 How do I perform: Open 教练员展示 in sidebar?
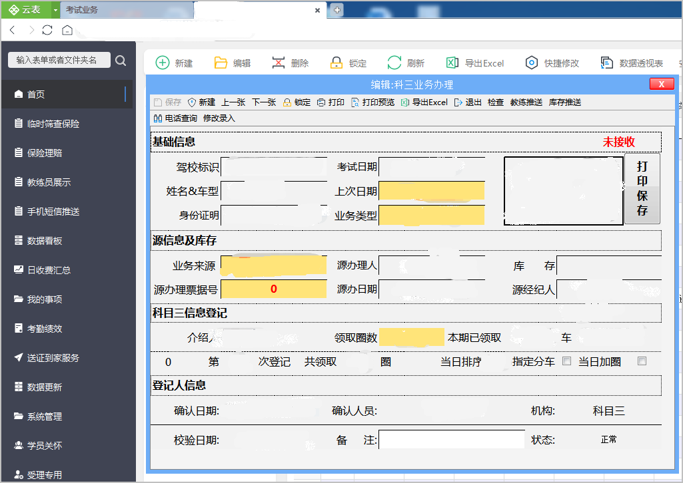click(x=67, y=182)
